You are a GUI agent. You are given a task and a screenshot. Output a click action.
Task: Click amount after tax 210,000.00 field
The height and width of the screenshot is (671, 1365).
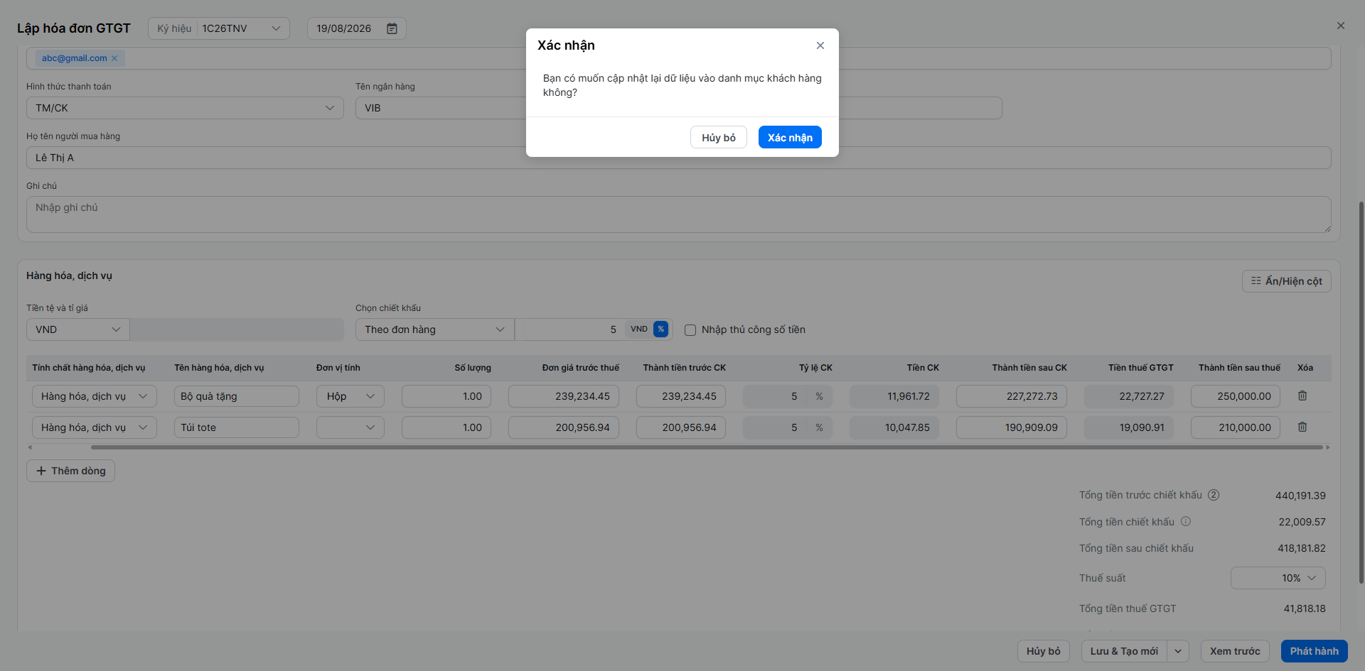click(1236, 427)
